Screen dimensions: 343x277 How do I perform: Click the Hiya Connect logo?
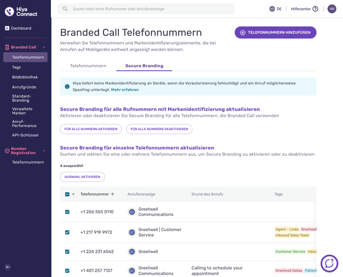coord(21,12)
